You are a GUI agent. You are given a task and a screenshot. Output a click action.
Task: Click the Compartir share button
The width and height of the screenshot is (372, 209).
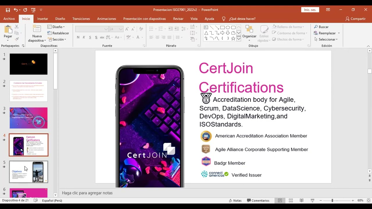(x=355, y=19)
